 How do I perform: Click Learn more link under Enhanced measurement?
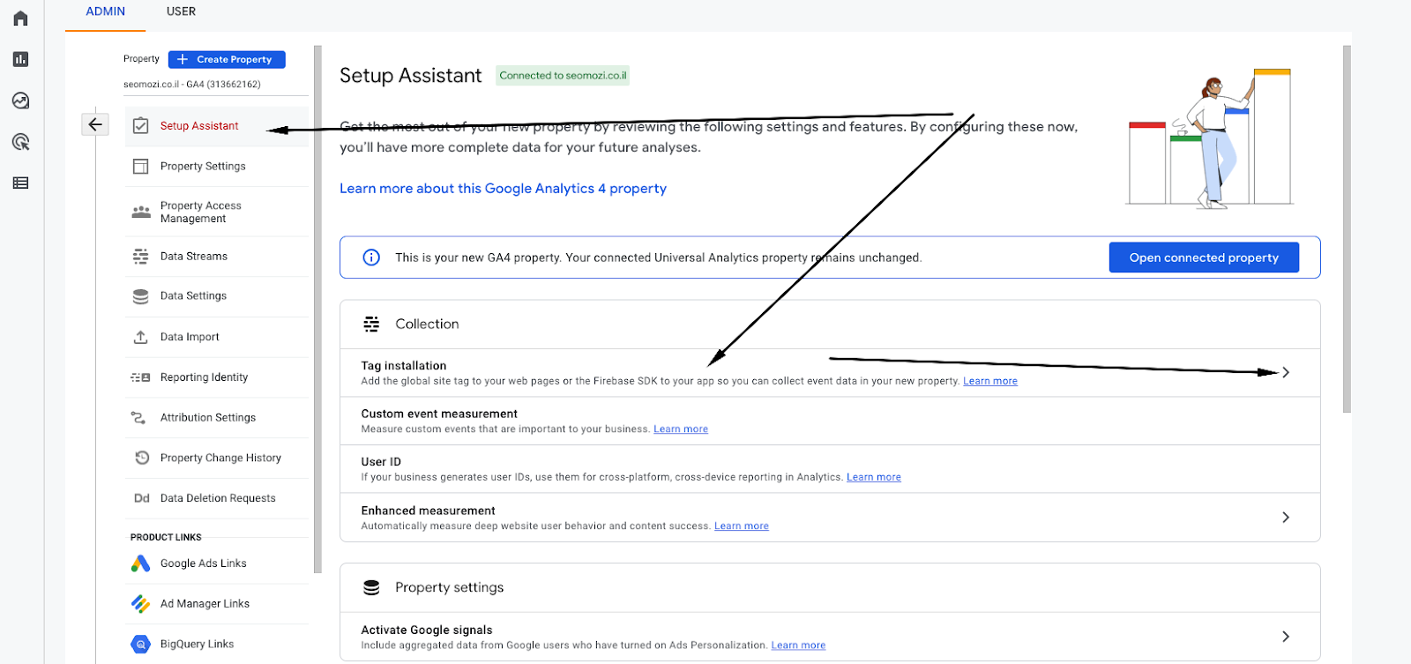click(x=742, y=526)
